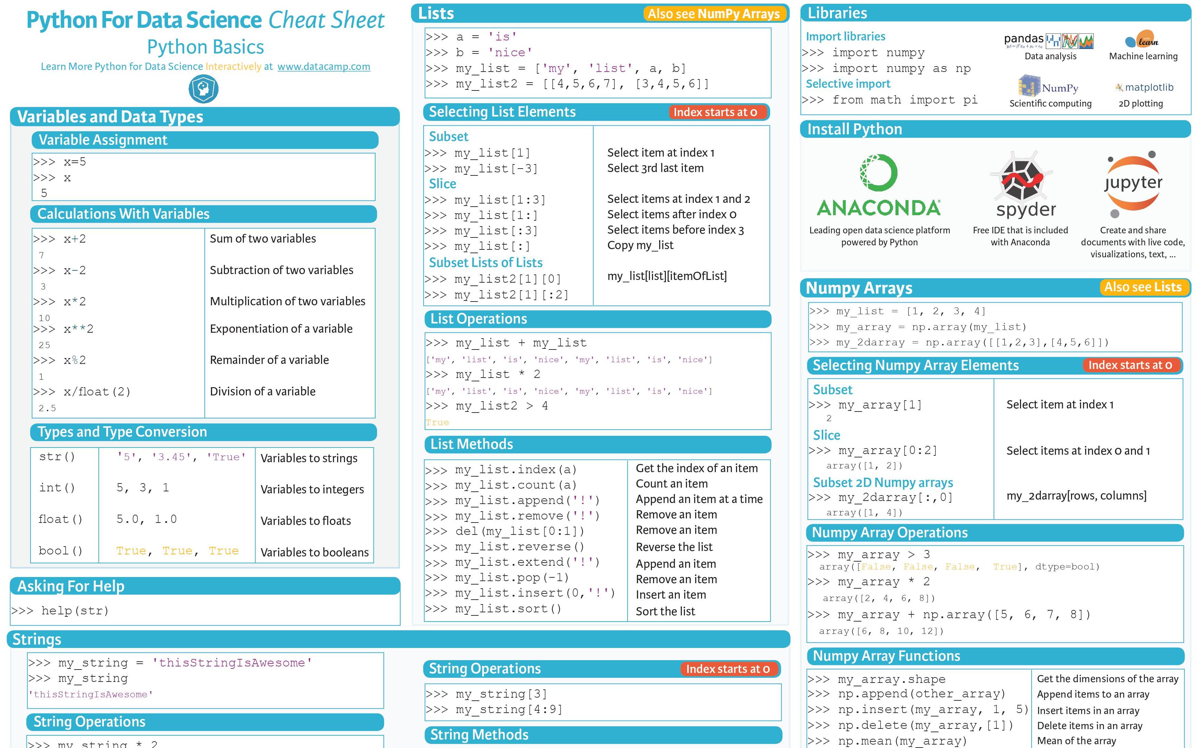
Task: Click the Variables and Data Types header
Action: point(110,117)
